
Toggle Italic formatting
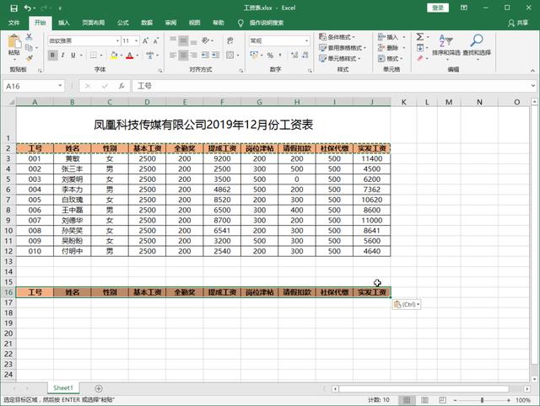[x=64, y=56]
